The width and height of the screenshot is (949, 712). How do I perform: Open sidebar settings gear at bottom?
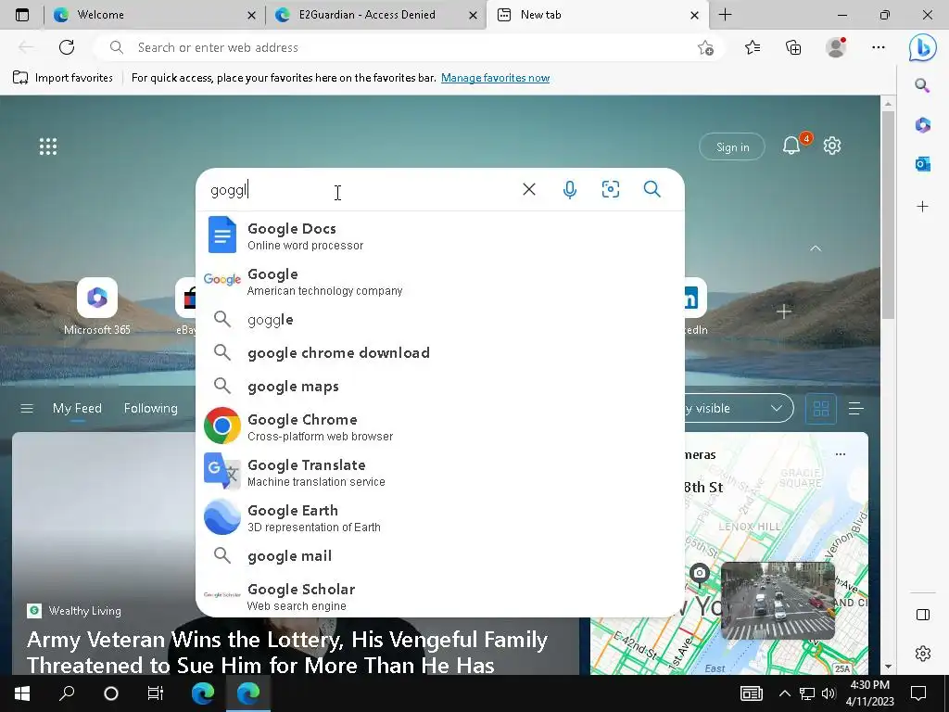(x=922, y=654)
